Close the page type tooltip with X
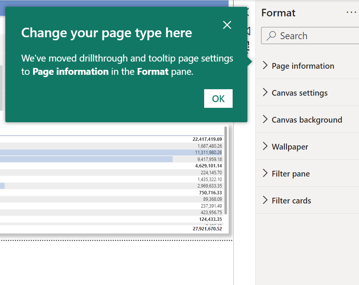Screen dimensions: 359x285 [227, 25]
